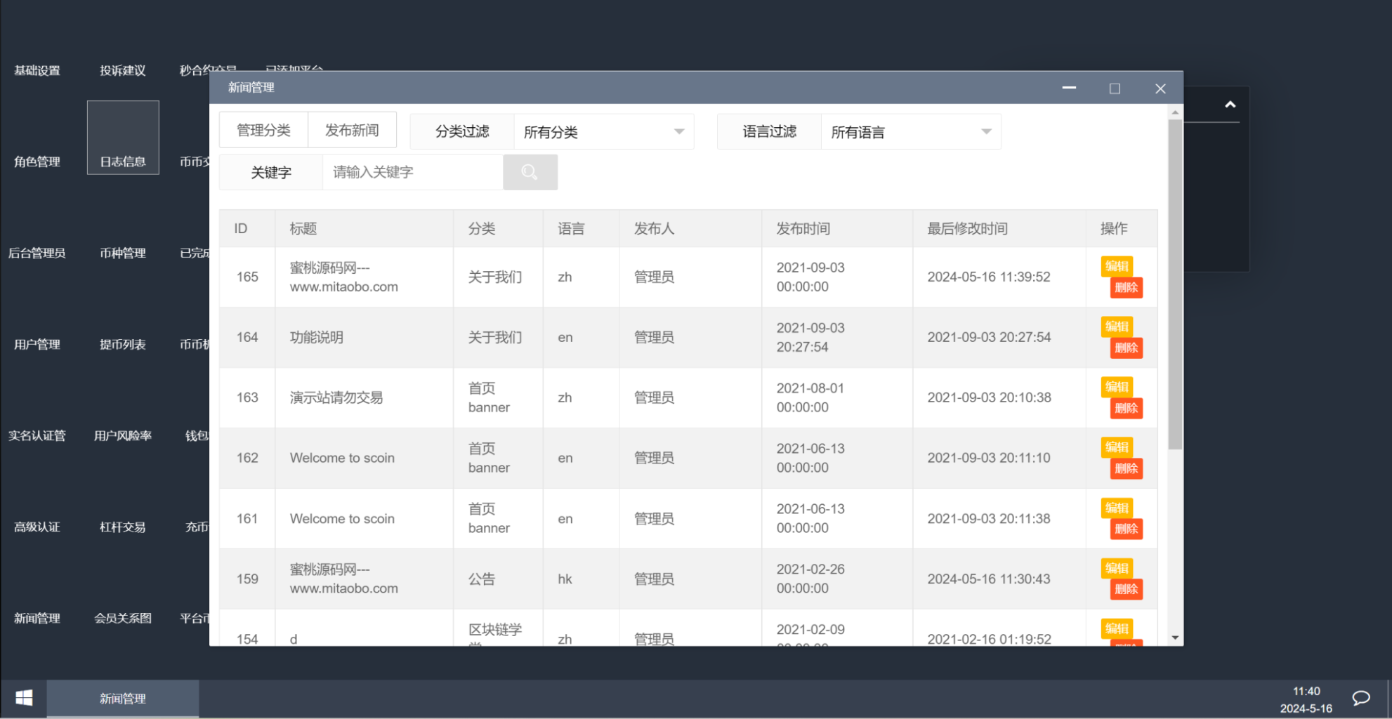The height and width of the screenshot is (719, 1392).
Task: Open the 杠杆交易 desktop icon
Action: click(123, 527)
